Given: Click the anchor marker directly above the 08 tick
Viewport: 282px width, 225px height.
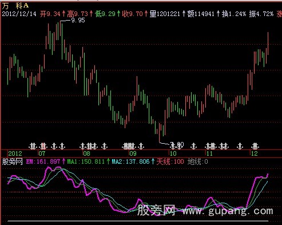Looking at the screenshot, I should pos(82,146).
